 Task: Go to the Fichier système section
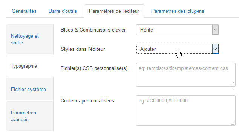pos(30,89)
